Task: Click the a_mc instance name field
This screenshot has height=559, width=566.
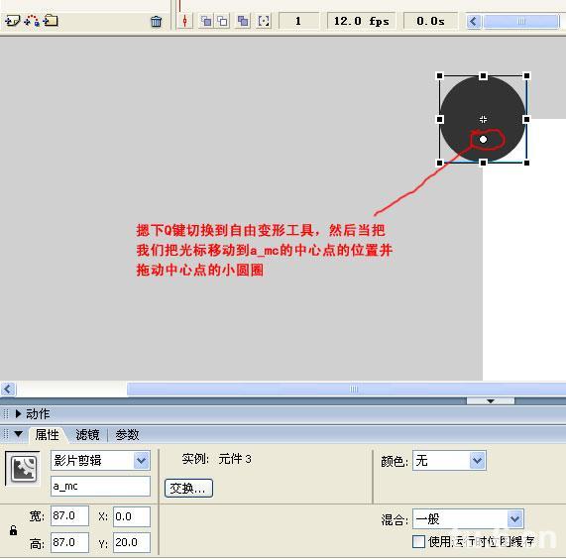Action: [100, 486]
